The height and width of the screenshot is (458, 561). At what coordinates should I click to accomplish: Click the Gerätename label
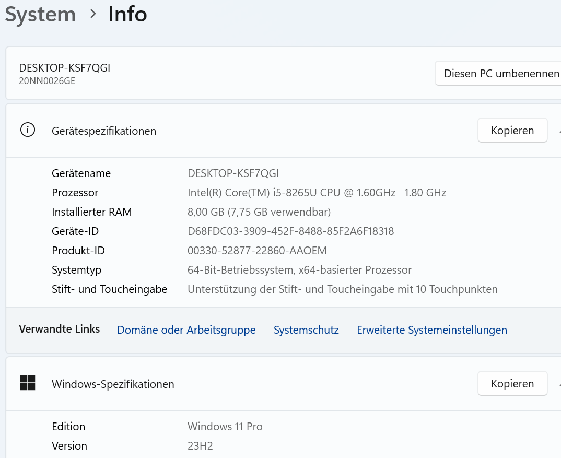tap(81, 173)
